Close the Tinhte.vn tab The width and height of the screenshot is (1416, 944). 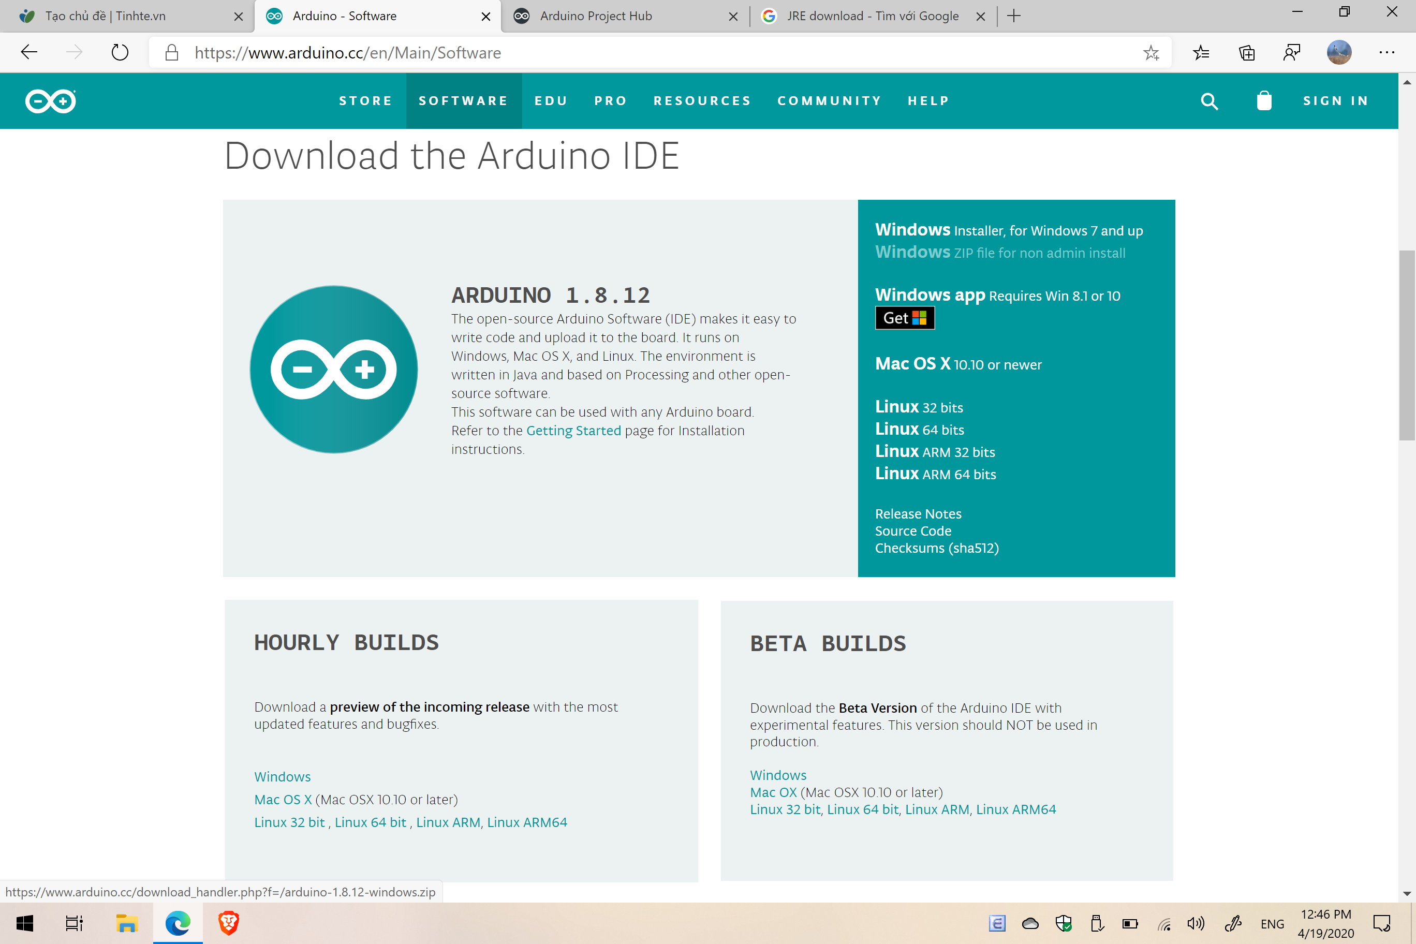coord(239,17)
